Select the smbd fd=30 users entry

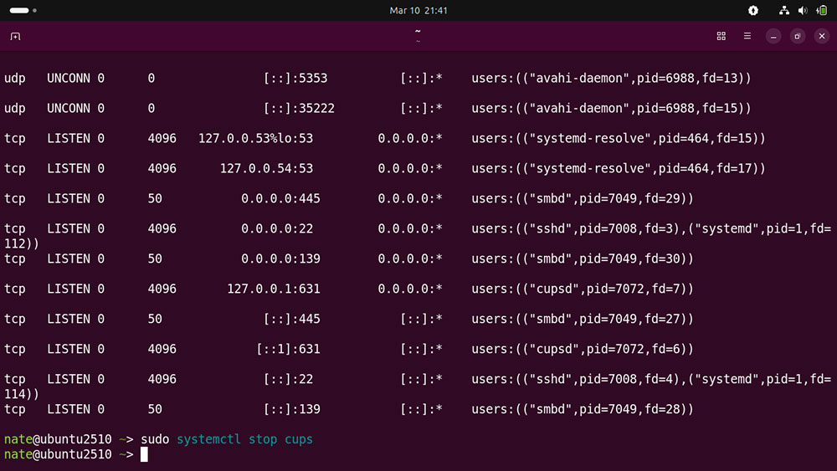583,259
